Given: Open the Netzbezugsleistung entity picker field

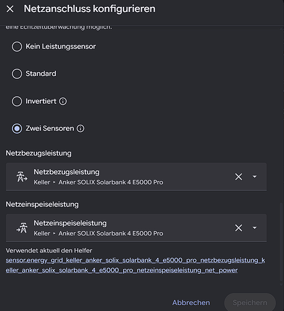Looking at the screenshot, I should pyautogui.click(x=136, y=177).
